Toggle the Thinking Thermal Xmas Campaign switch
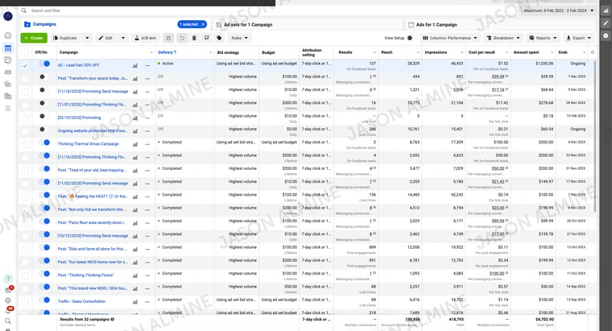This screenshot has width=612, height=331. tap(44, 143)
